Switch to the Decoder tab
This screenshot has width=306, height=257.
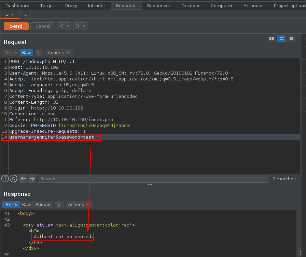[x=191, y=5]
